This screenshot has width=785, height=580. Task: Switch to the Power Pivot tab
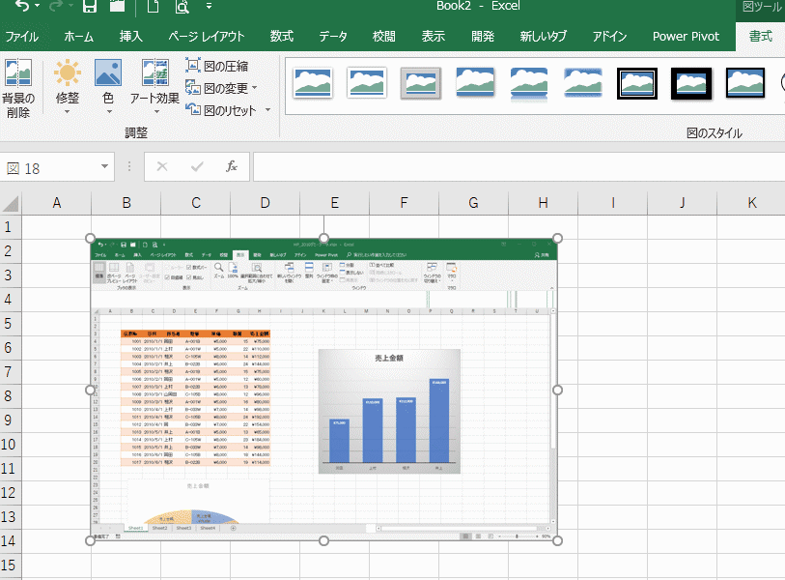(x=686, y=37)
